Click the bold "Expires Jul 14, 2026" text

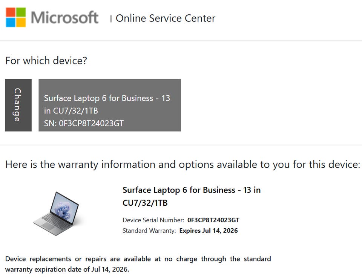208,231
